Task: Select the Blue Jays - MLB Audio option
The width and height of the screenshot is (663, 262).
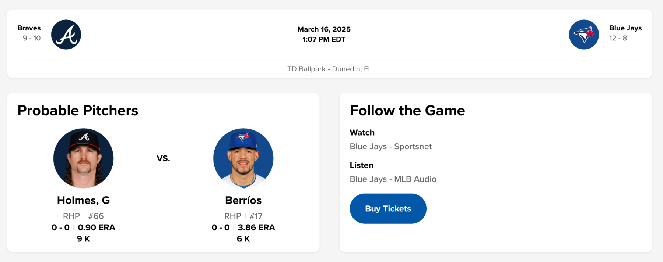Action: [393, 179]
